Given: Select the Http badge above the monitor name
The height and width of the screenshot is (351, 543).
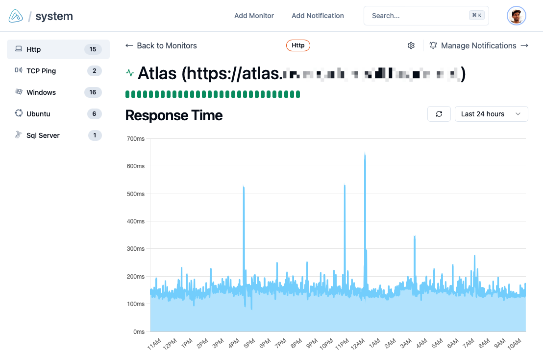Looking at the screenshot, I should 298,45.
